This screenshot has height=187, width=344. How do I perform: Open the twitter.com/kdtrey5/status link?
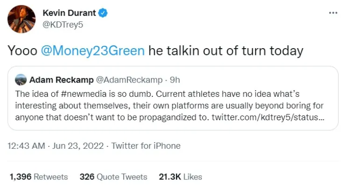click(x=268, y=117)
